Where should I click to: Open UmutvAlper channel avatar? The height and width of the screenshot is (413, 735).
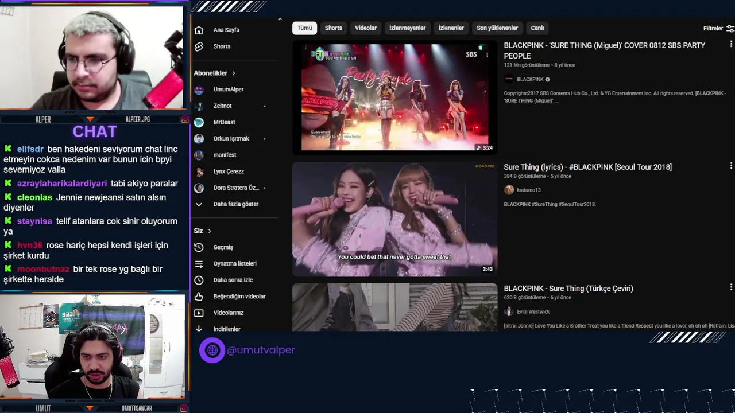coord(199,89)
